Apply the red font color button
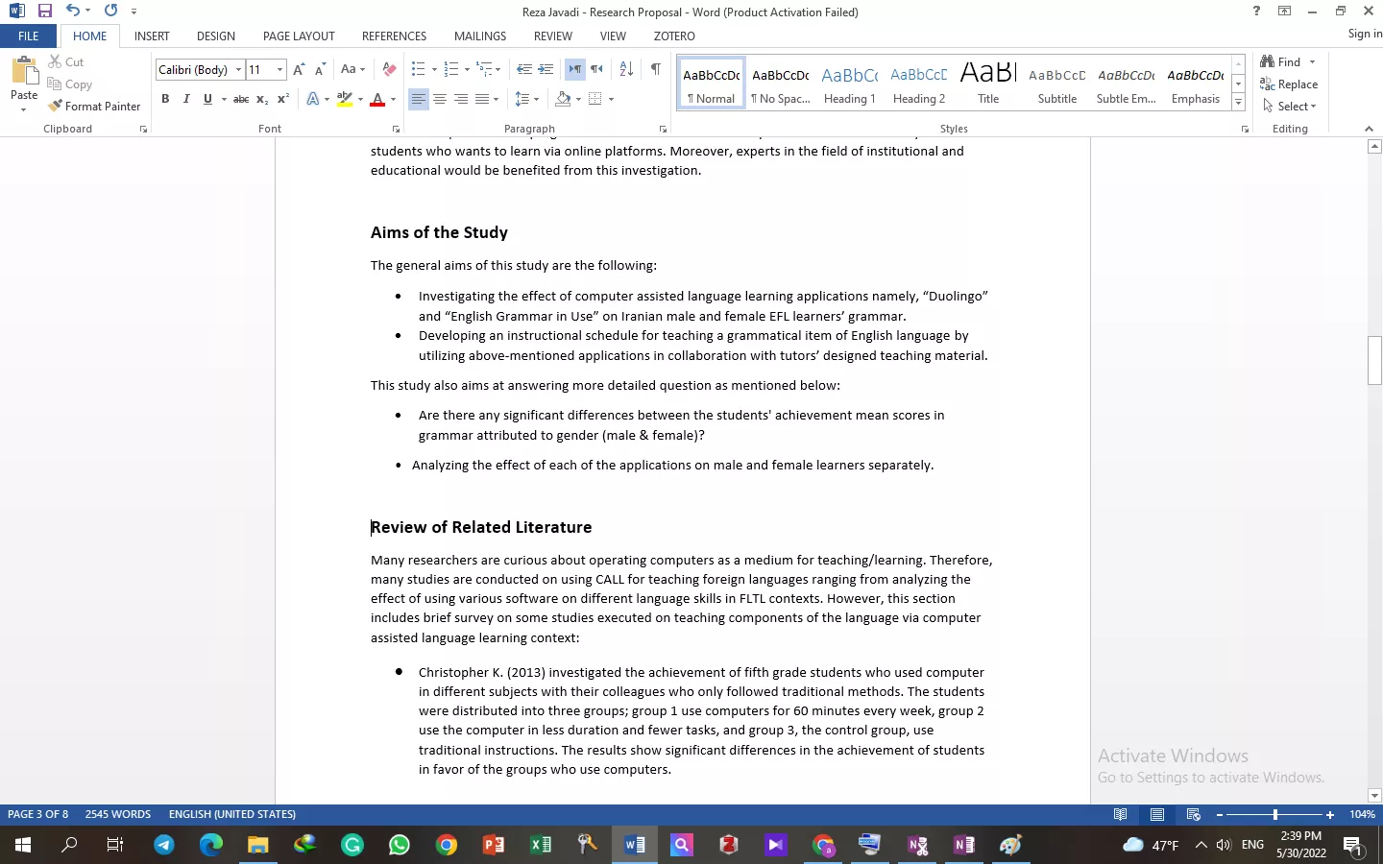The height and width of the screenshot is (864, 1383). click(377, 99)
